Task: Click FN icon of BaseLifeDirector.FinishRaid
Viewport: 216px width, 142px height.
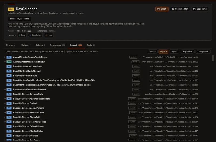Action: tap(9, 117)
